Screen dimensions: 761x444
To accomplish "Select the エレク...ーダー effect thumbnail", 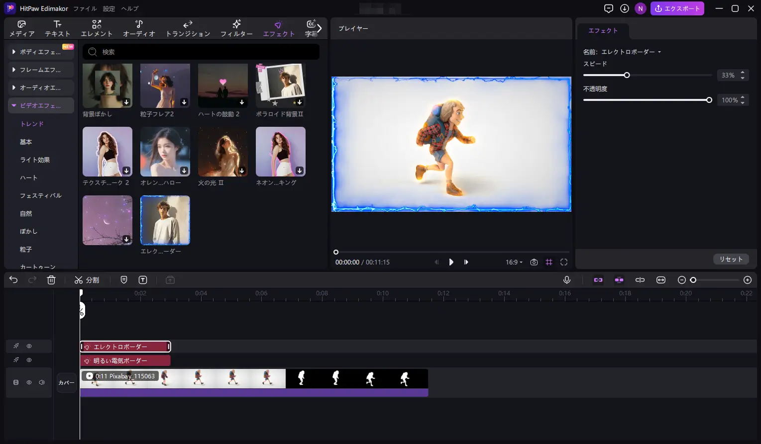I will pos(165,220).
